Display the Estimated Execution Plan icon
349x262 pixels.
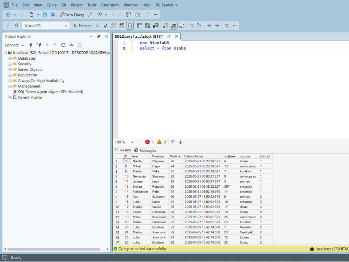pyautogui.click(x=113, y=26)
